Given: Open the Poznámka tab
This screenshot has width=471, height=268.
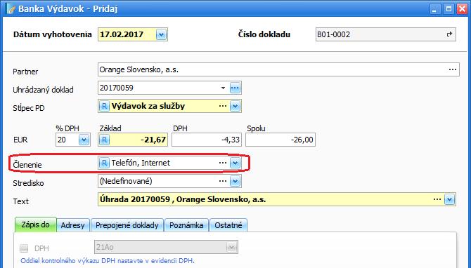Looking at the screenshot, I should (186, 225).
